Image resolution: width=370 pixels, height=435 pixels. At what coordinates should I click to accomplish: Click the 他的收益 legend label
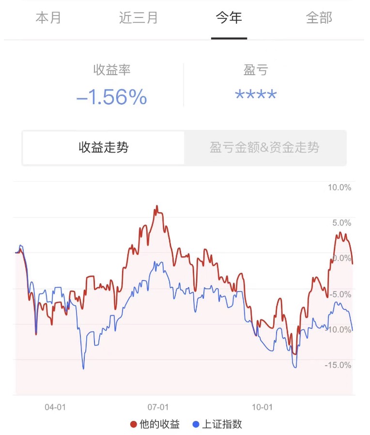click(x=159, y=425)
